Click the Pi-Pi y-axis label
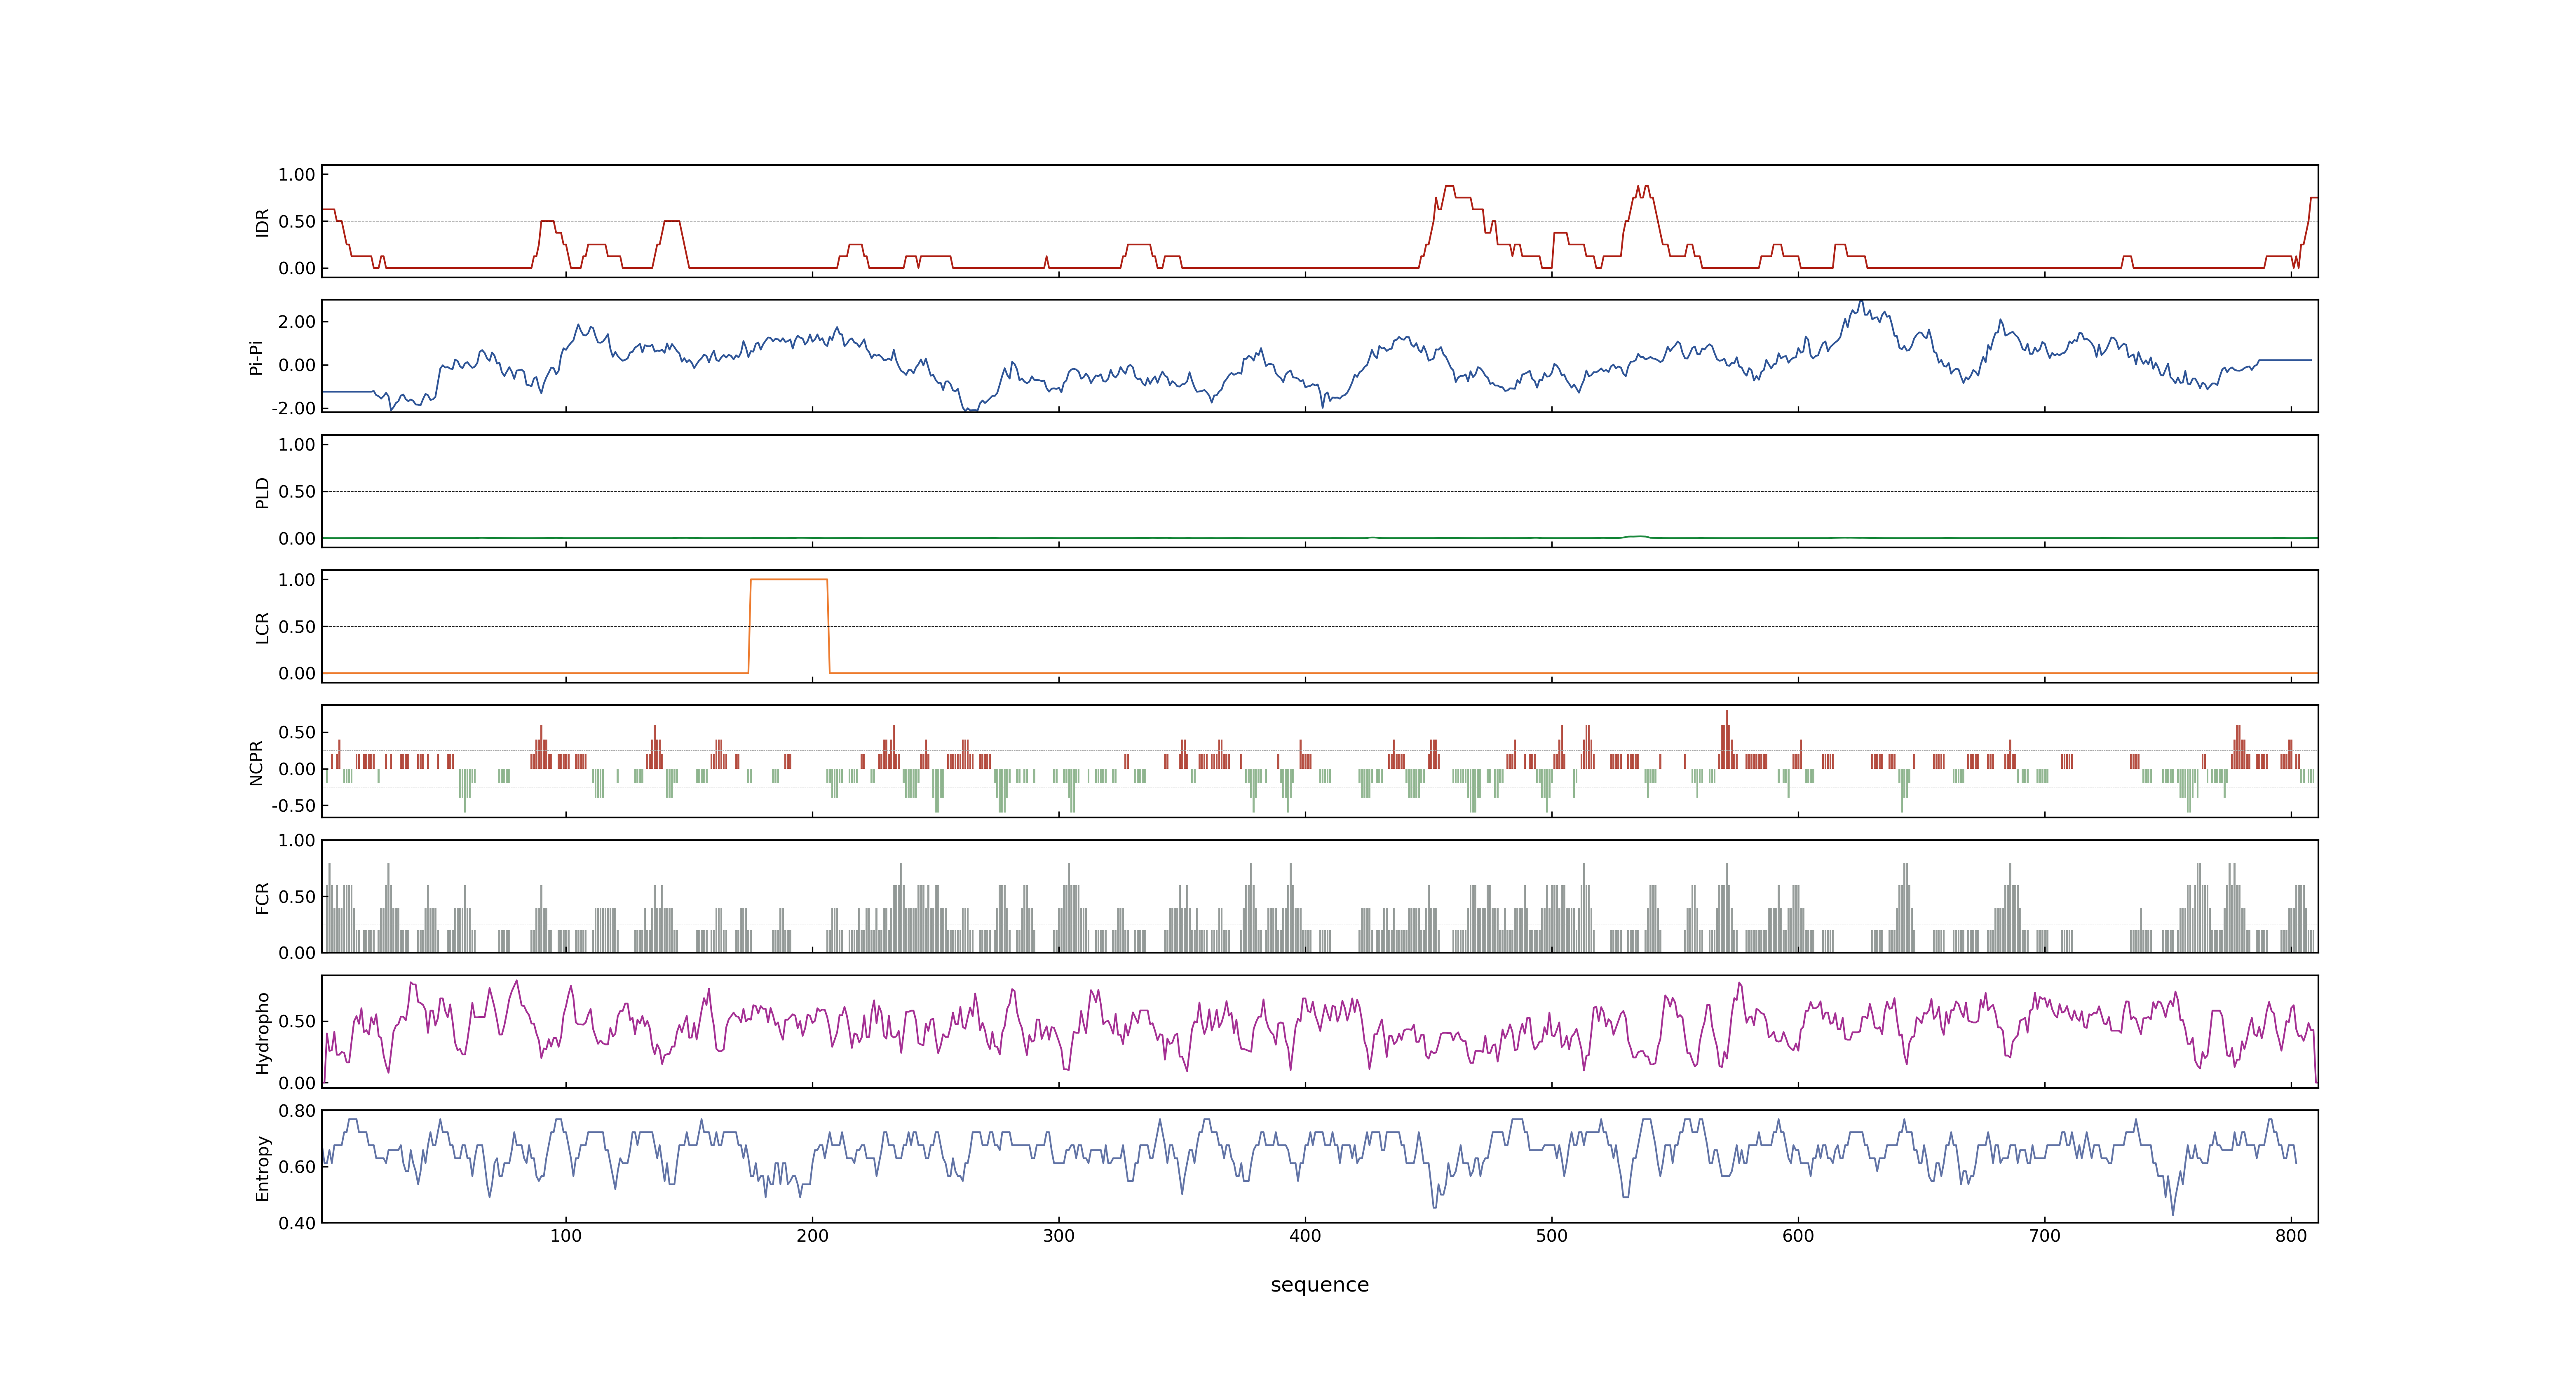The height and width of the screenshot is (1374, 2576). (257, 357)
